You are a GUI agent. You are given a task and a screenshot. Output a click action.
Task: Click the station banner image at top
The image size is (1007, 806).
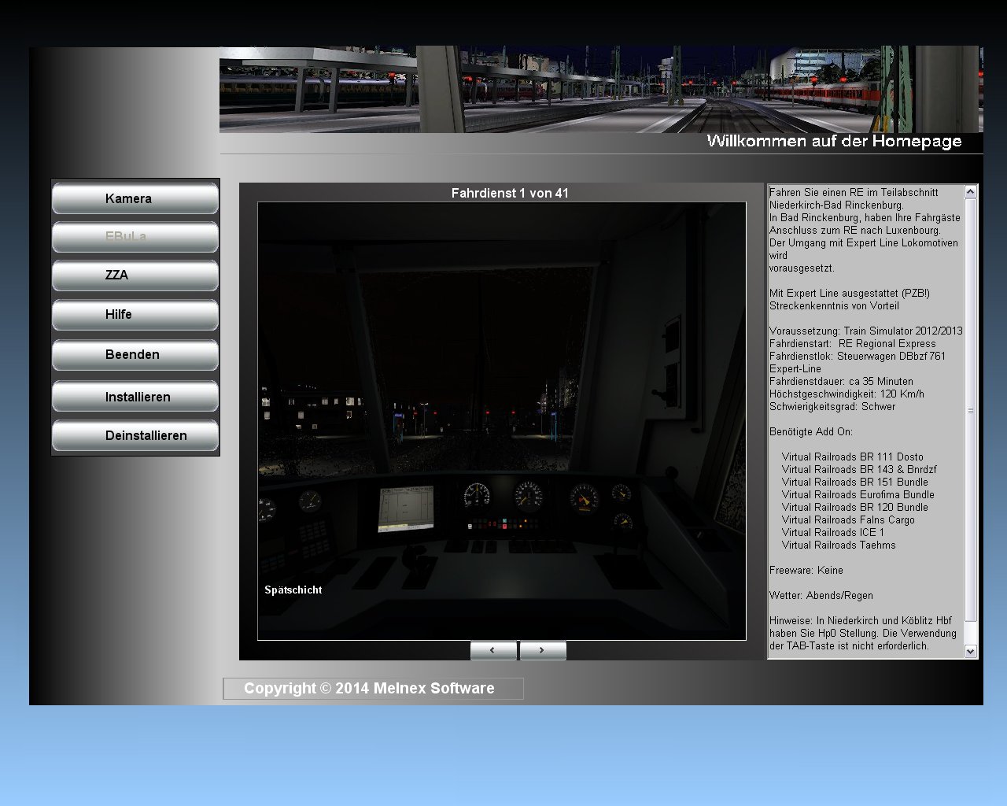coord(599,89)
